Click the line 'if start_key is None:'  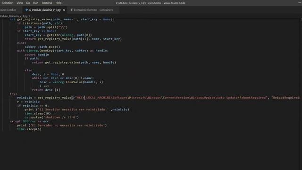(37, 31)
